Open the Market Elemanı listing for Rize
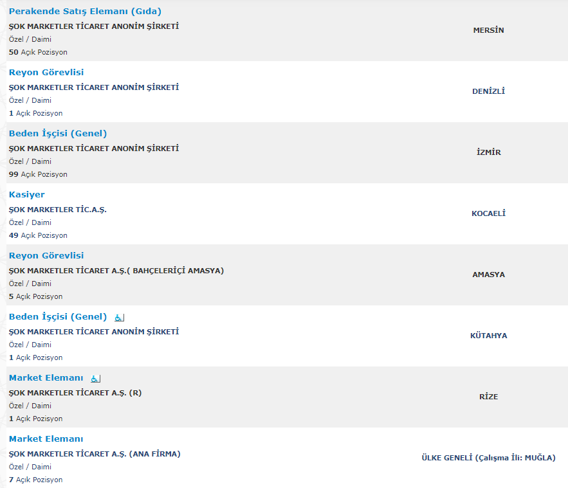 click(46, 378)
